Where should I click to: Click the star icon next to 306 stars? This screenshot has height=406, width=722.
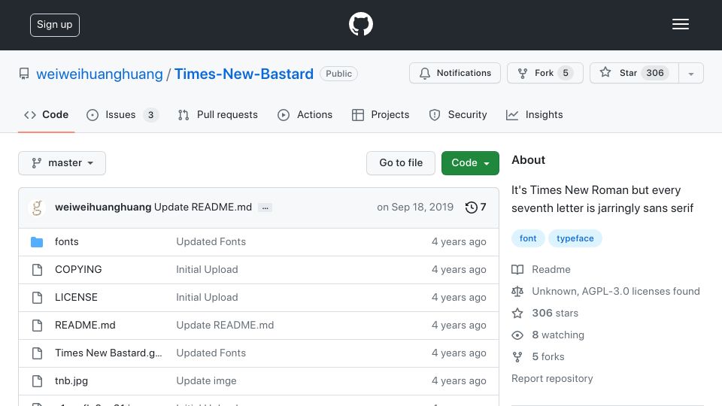517,314
